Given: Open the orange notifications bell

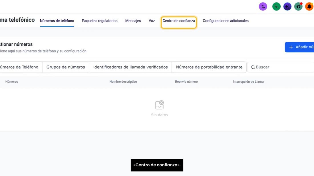Looking at the screenshot, I should point(309,7).
